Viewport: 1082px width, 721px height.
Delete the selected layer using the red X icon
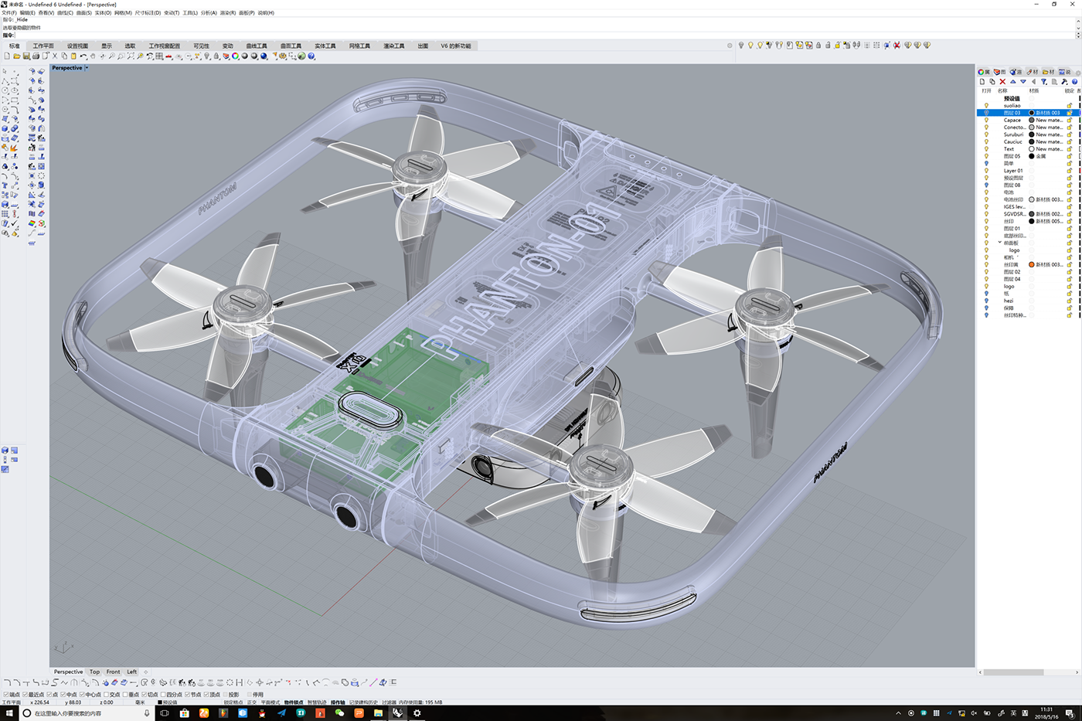(x=1002, y=81)
